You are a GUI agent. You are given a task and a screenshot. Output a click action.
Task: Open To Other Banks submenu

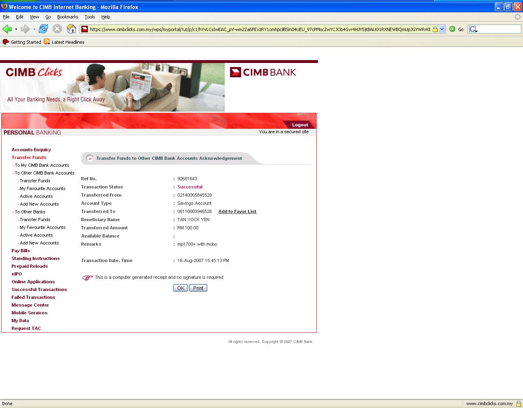pos(30,212)
